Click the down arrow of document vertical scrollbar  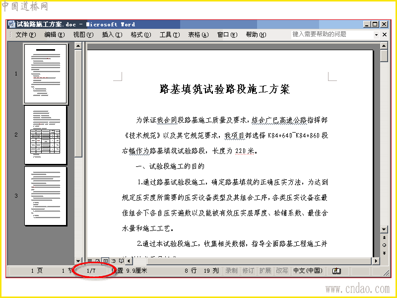click(x=384, y=229)
